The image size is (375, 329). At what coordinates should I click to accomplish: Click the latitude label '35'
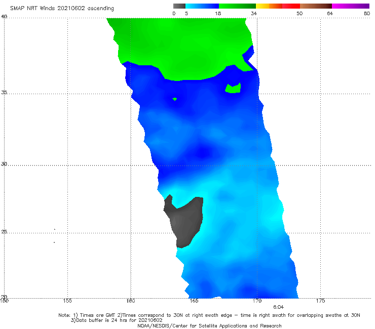pyautogui.click(x=4, y=92)
